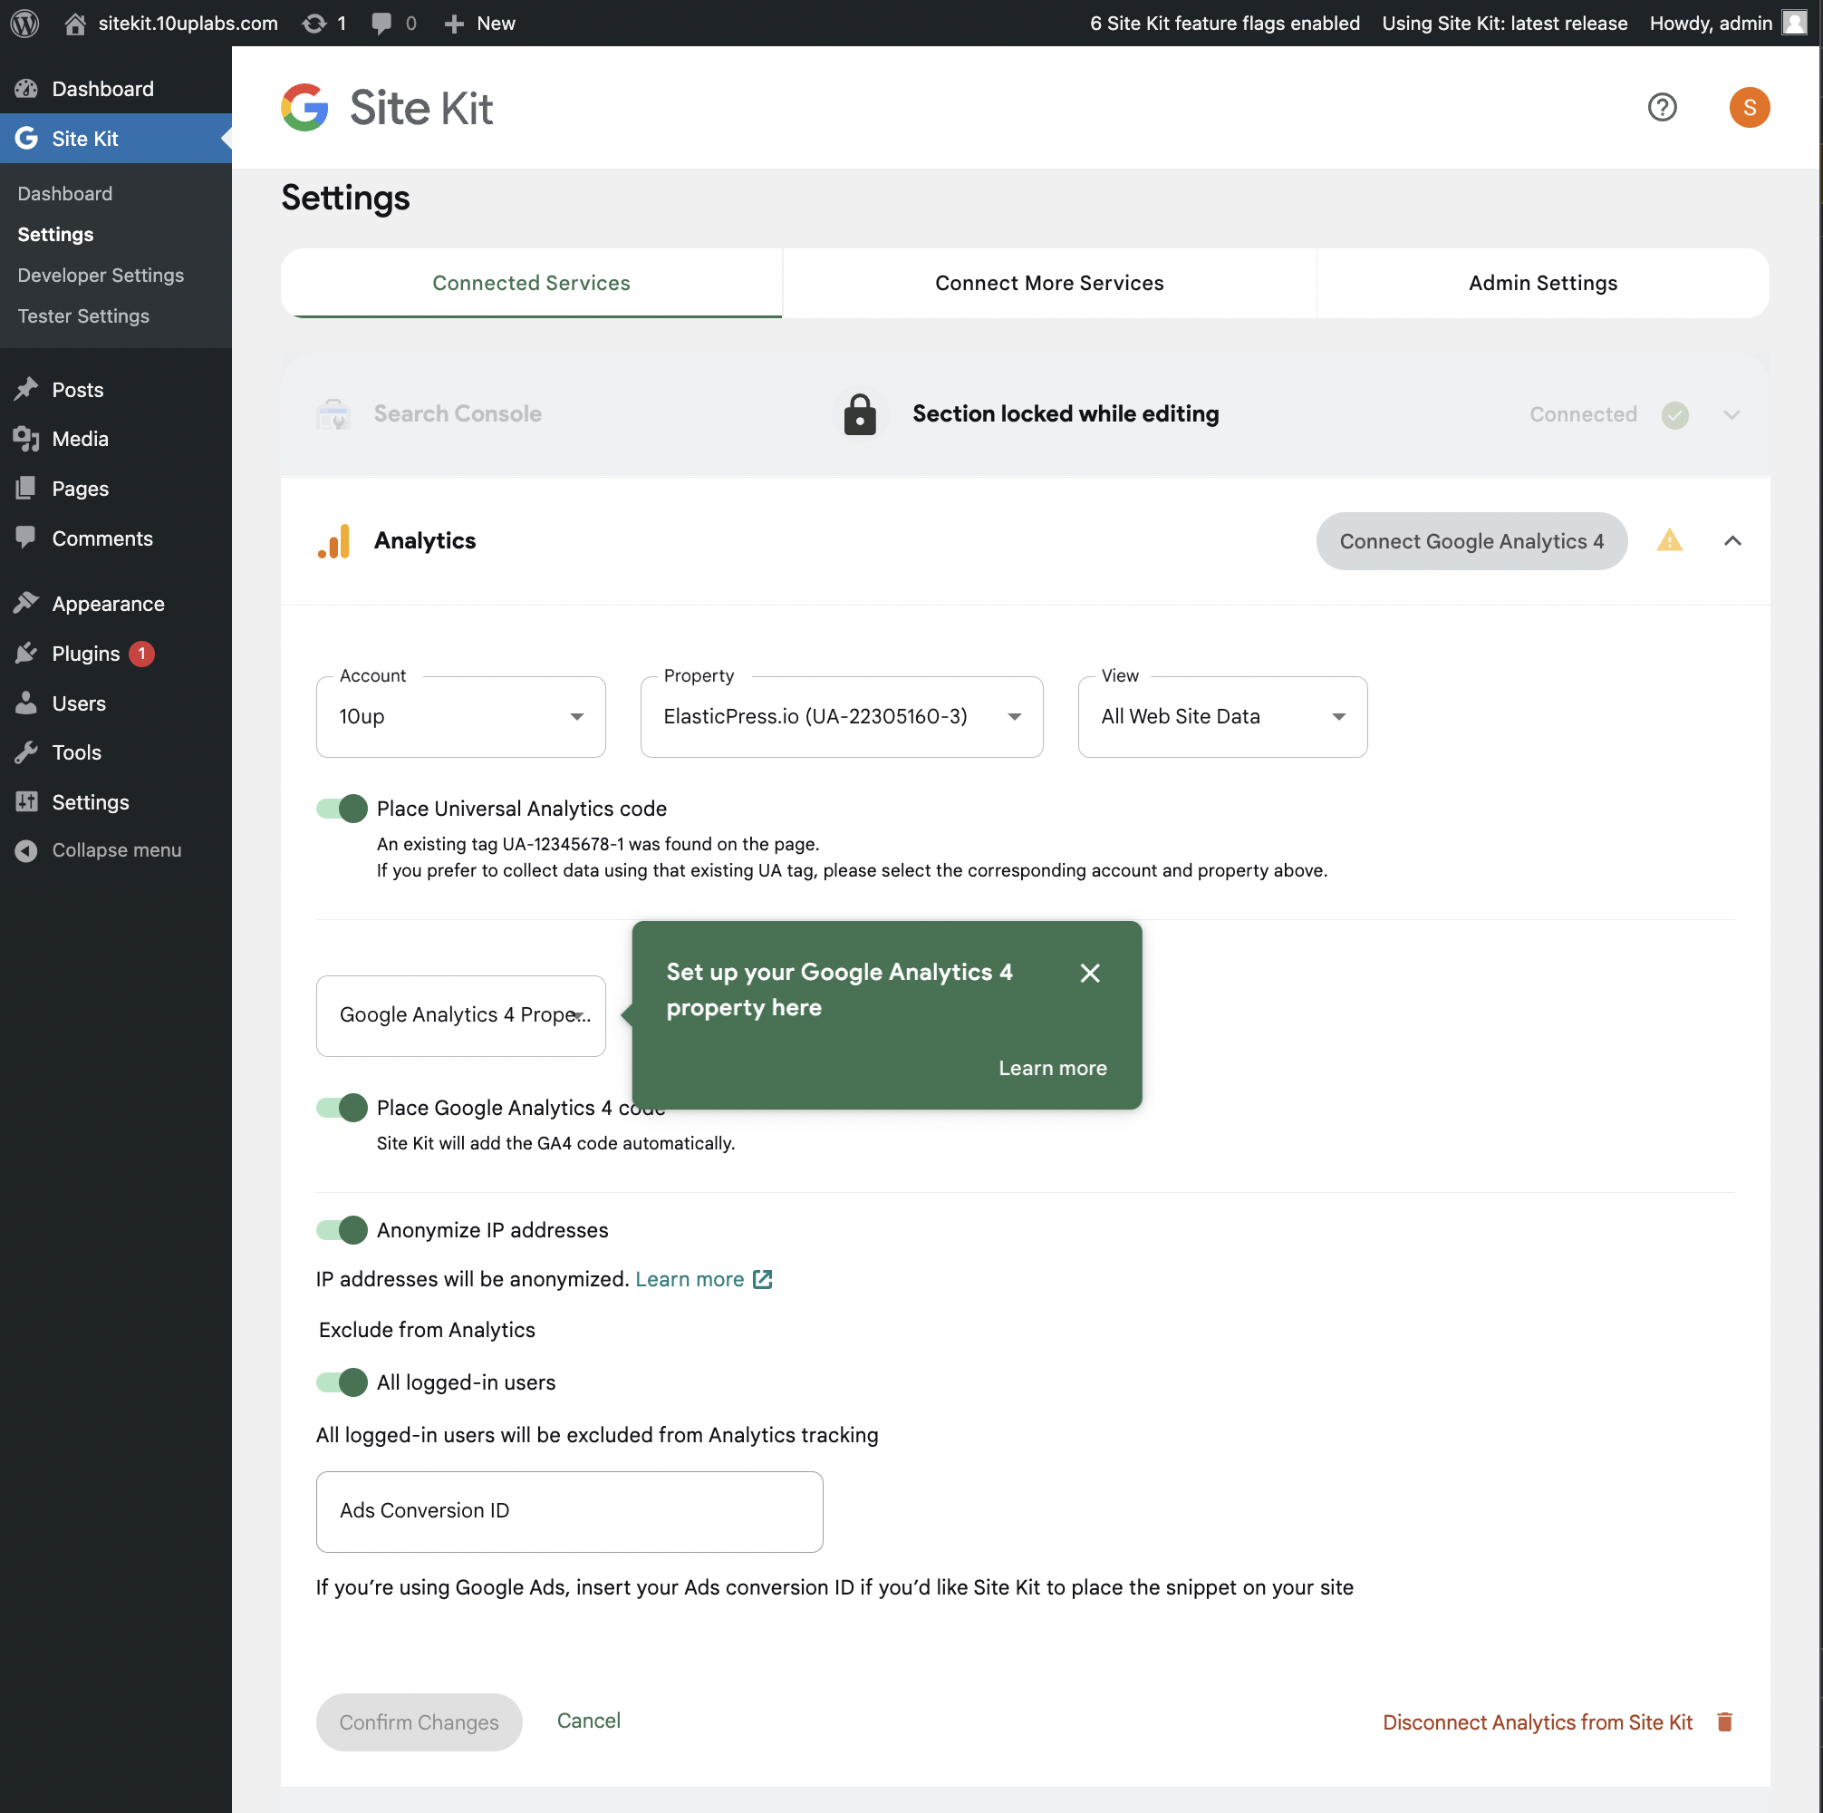Click the Analytics bar chart icon

point(334,541)
